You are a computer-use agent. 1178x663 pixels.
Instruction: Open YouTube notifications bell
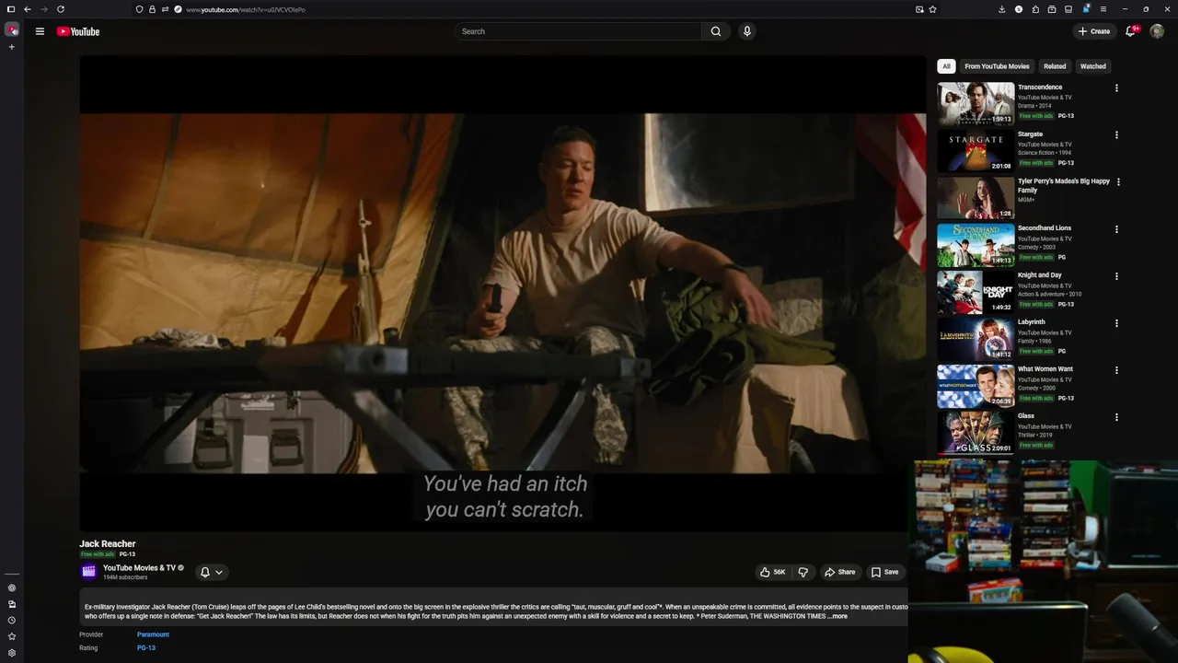(1131, 31)
